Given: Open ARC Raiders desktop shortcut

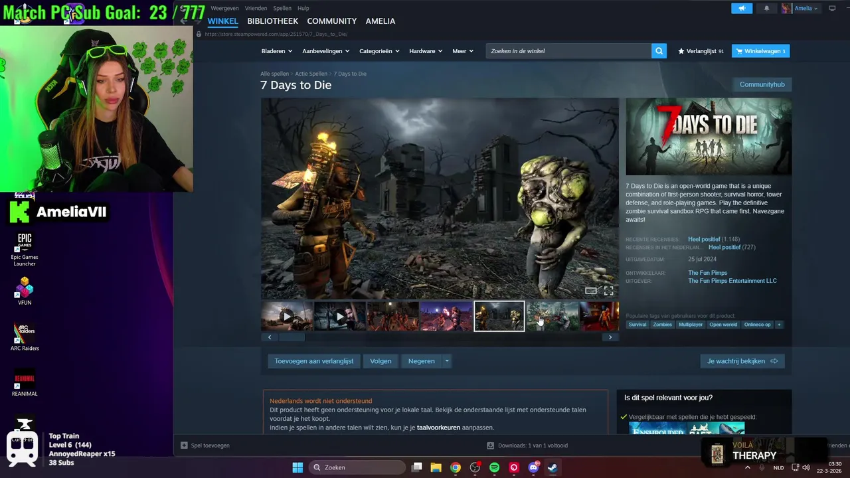Looking at the screenshot, I should [x=25, y=337].
